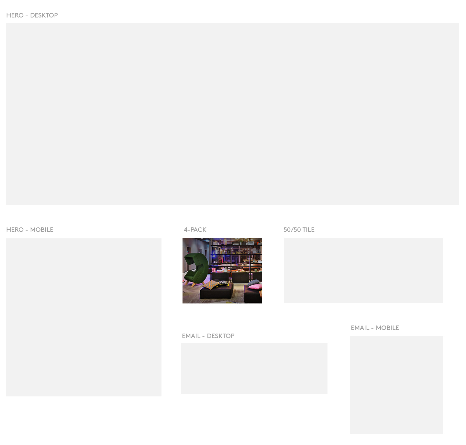Click the 50/50 Tile placeholder box

(363, 270)
